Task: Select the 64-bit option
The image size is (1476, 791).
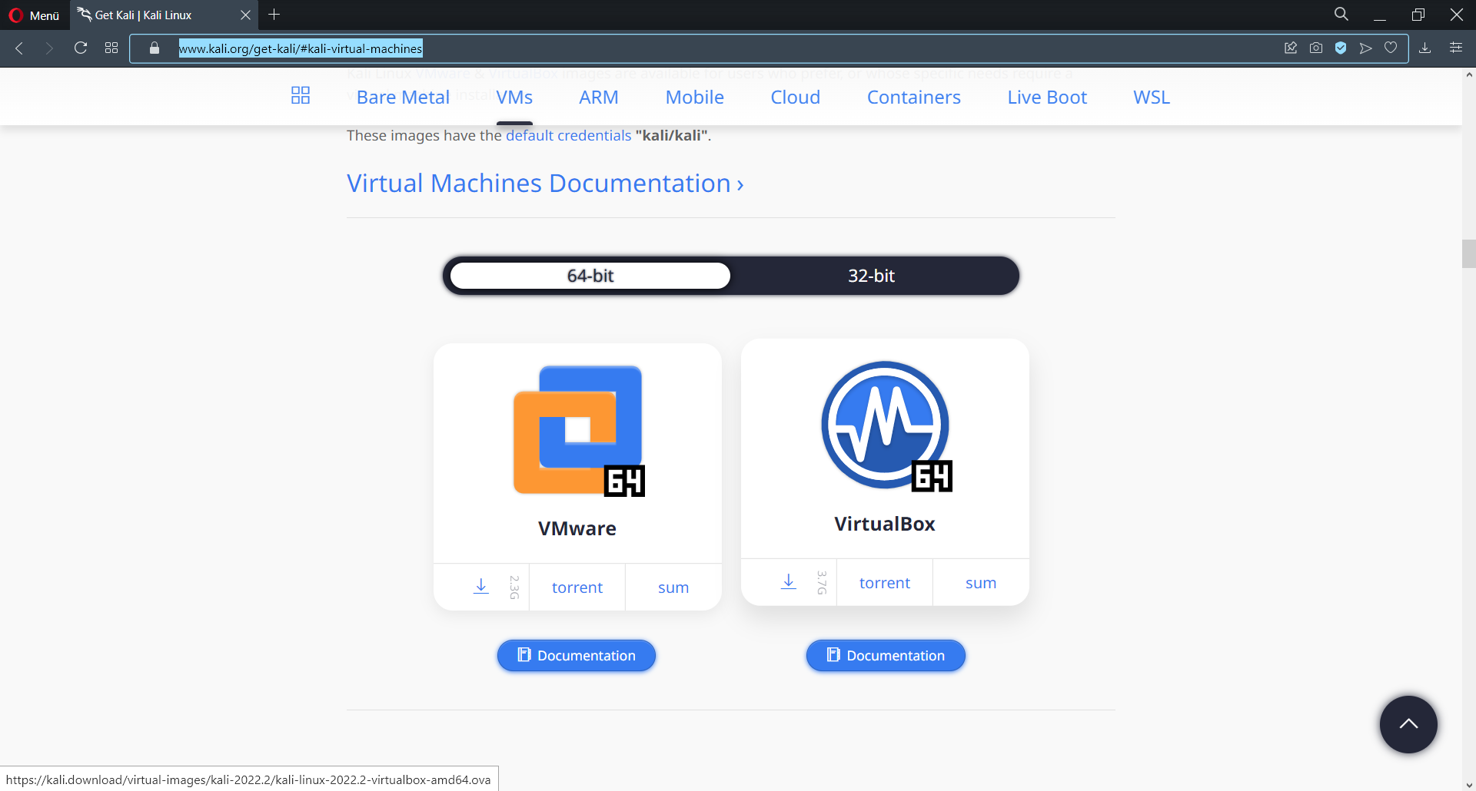Action: (590, 276)
